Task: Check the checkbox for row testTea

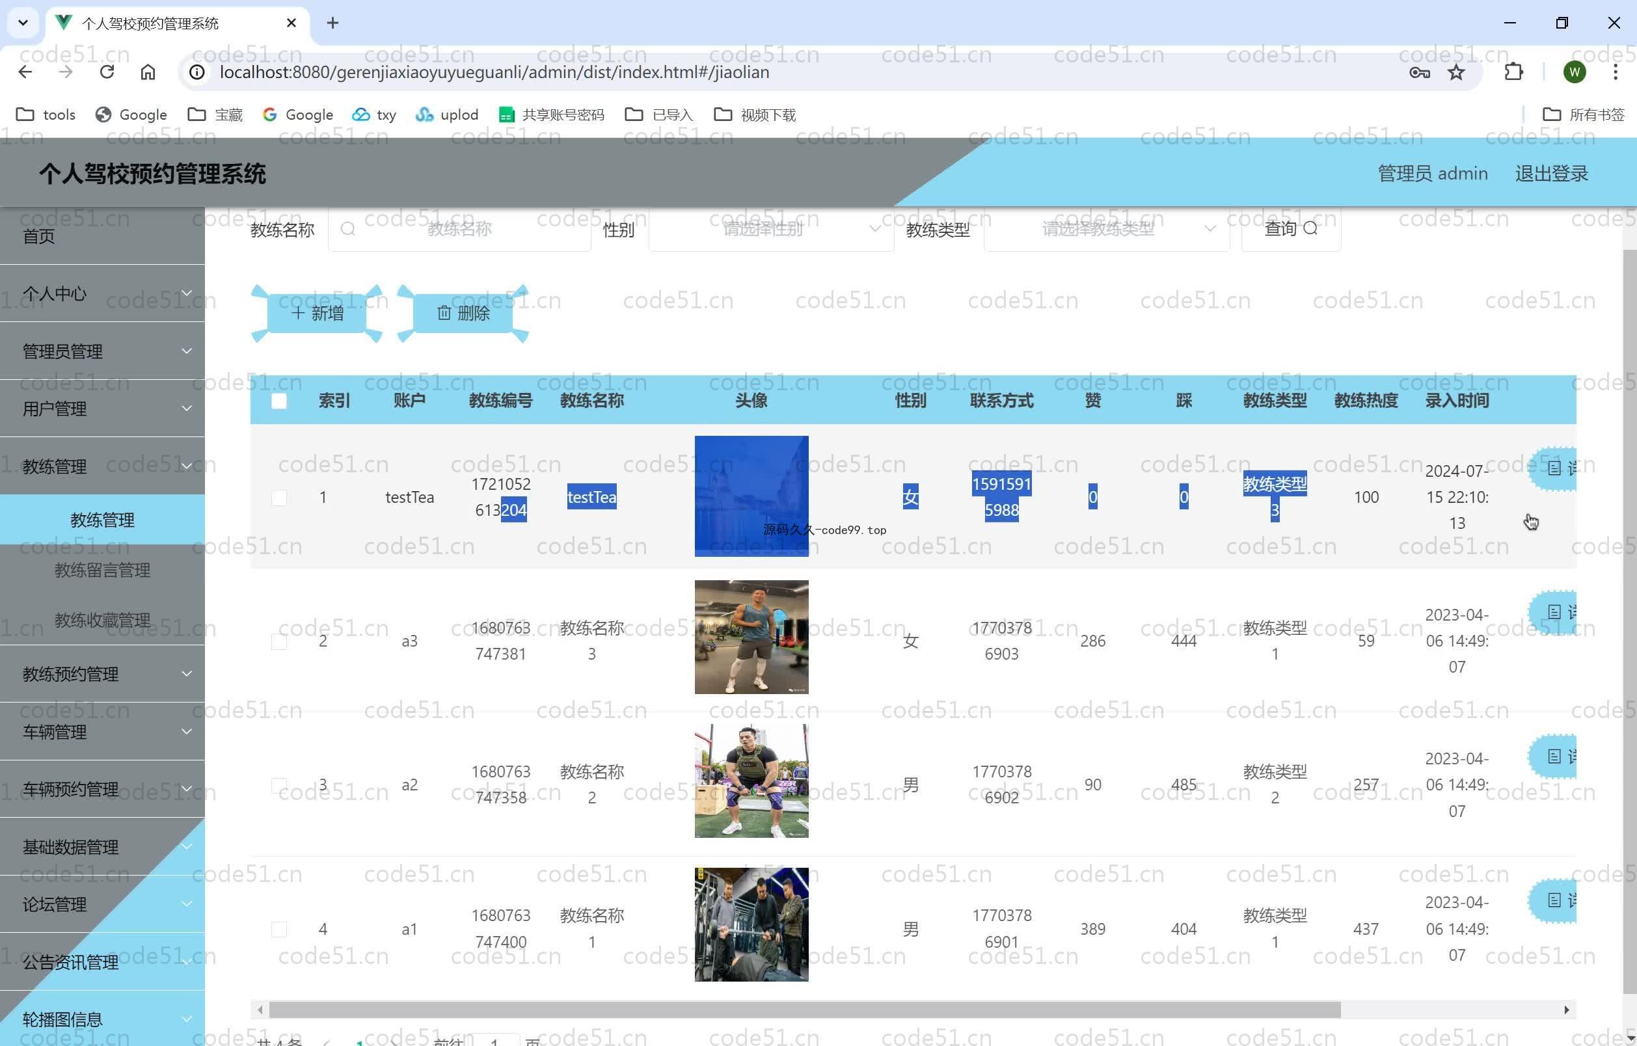Action: (278, 498)
